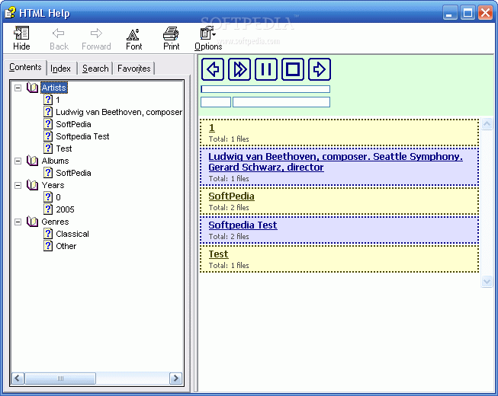Viewport: 498px width, 396px height.
Task: Click the topic icon beside Ludwig van Beethoven
Action: click(48, 112)
